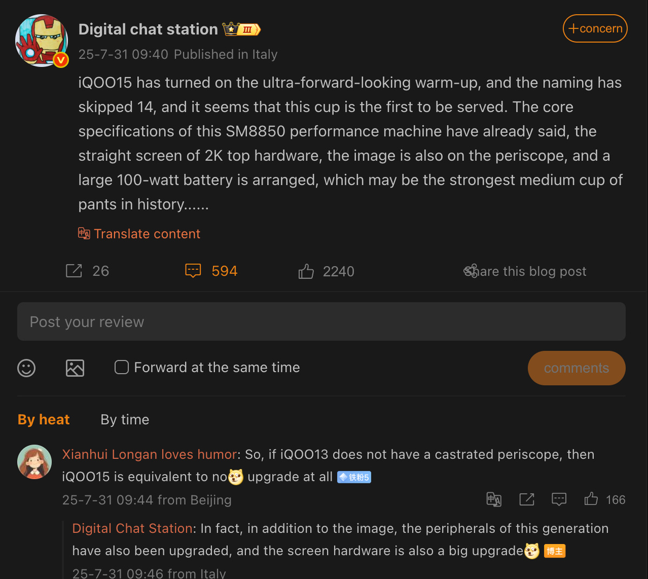Viewport: 648px width, 579px height.
Task: Click the comments bubble icon showing 594
Action: click(193, 271)
